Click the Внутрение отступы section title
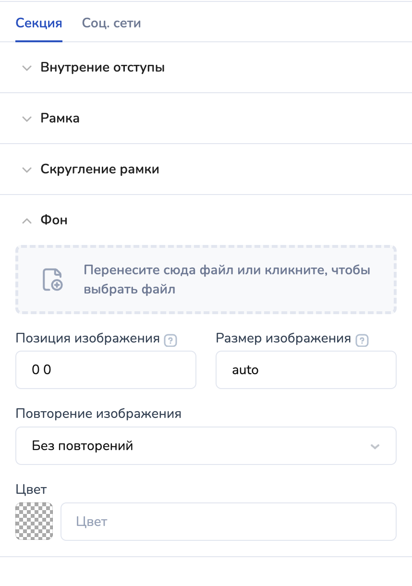Image resolution: width=412 pixels, height=586 pixels. pyautogui.click(x=103, y=67)
